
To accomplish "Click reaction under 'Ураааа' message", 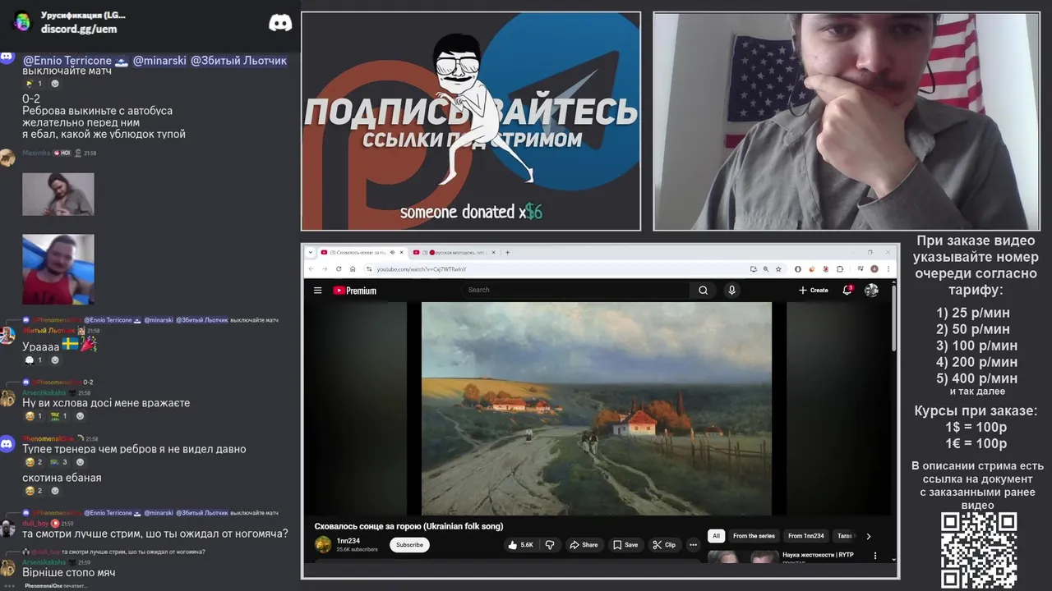I will [x=33, y=360].
